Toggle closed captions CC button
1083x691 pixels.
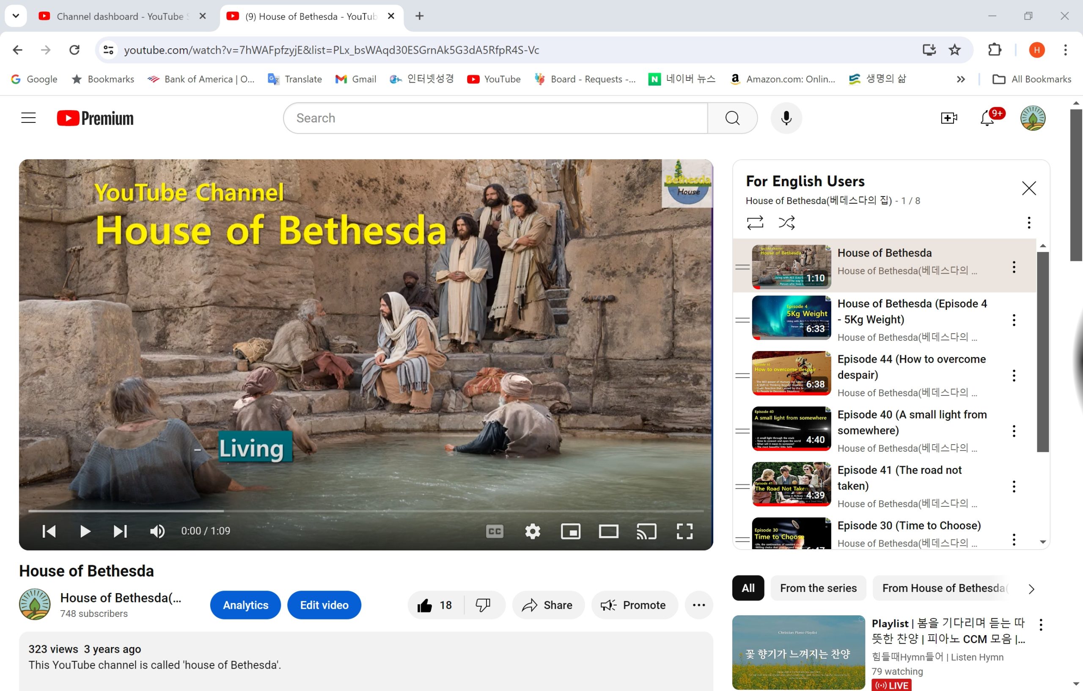pyautogui.click(x=494, y=531)
